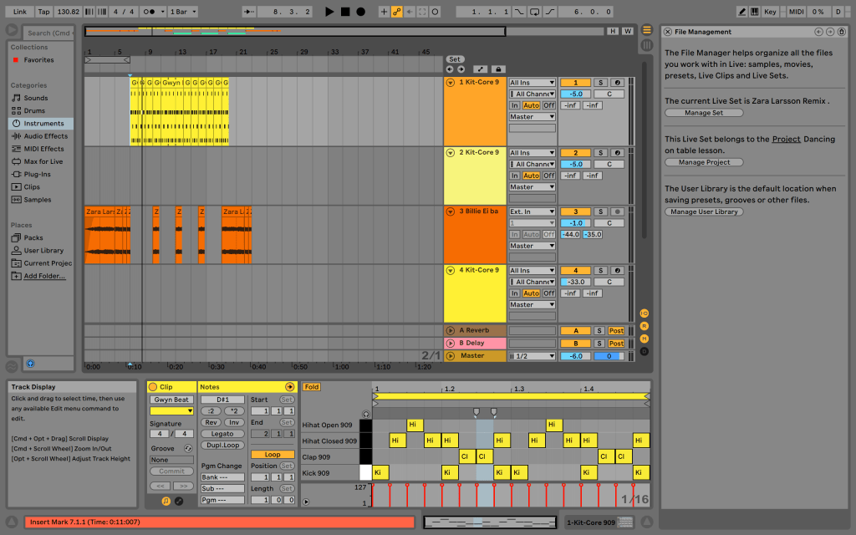Collapse the 4 Kit-Core 9 track
The height and width of the screenshot is (535, 856).
(451, 270)
